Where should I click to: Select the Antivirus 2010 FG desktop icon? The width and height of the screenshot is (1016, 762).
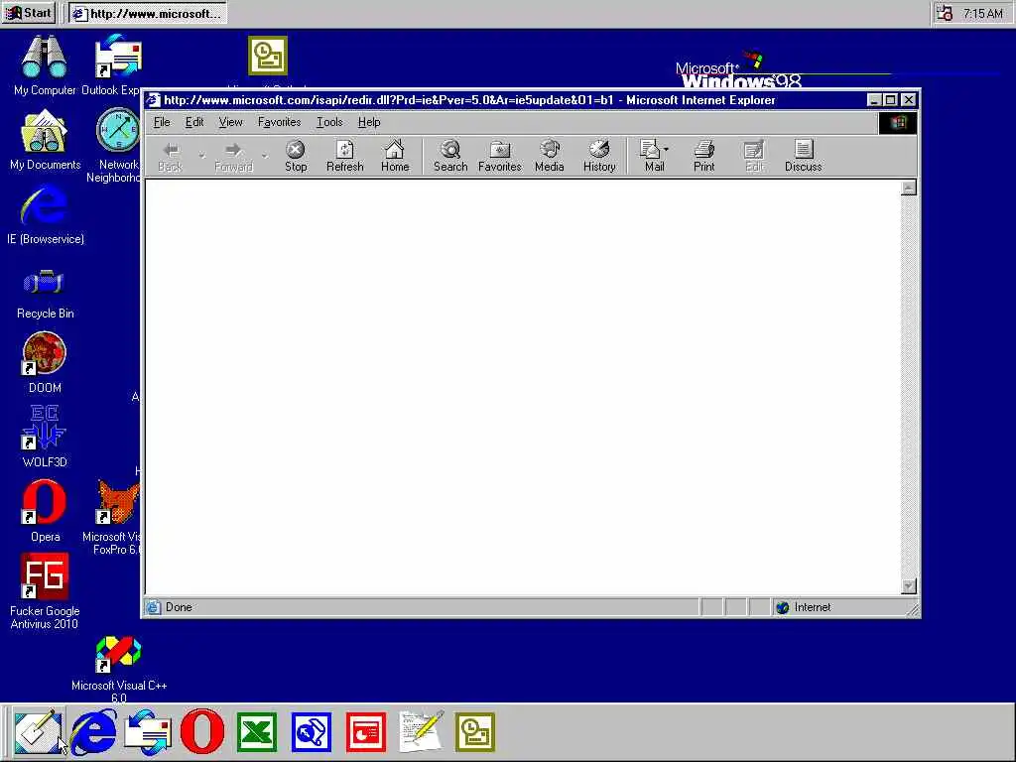pos(45,591)
